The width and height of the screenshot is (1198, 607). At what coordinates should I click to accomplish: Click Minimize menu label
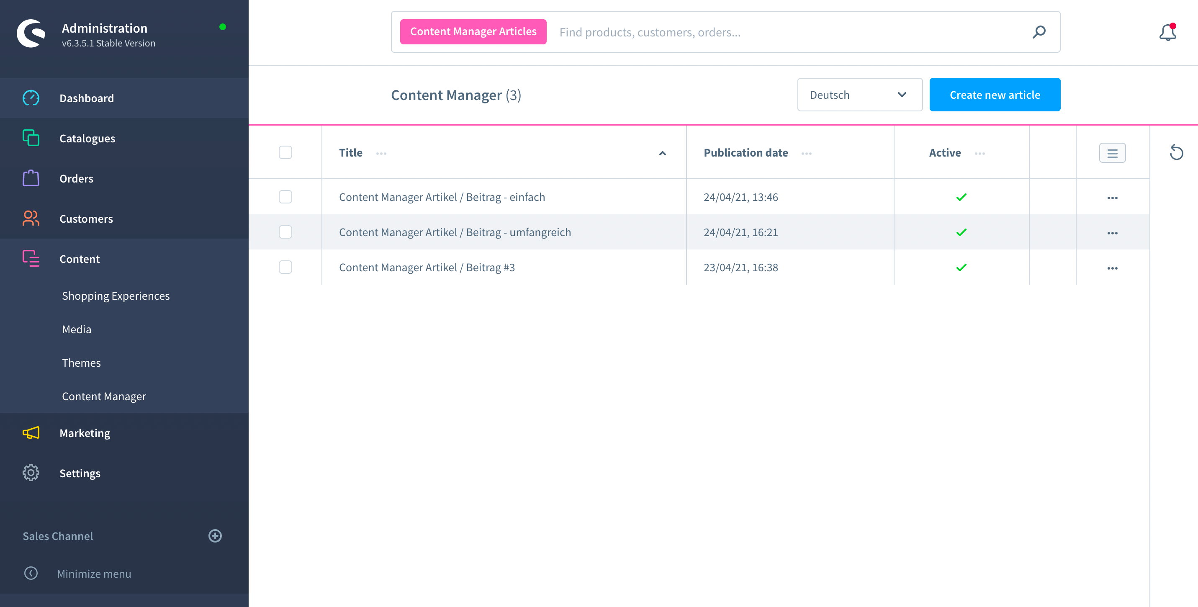(94, 574)
